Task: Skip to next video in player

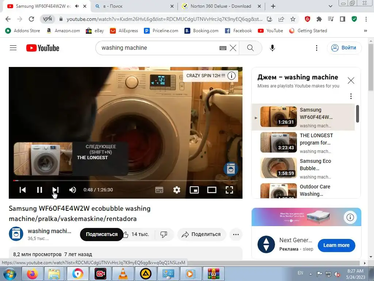Action: pyautogui.click(x=56, y=190)
